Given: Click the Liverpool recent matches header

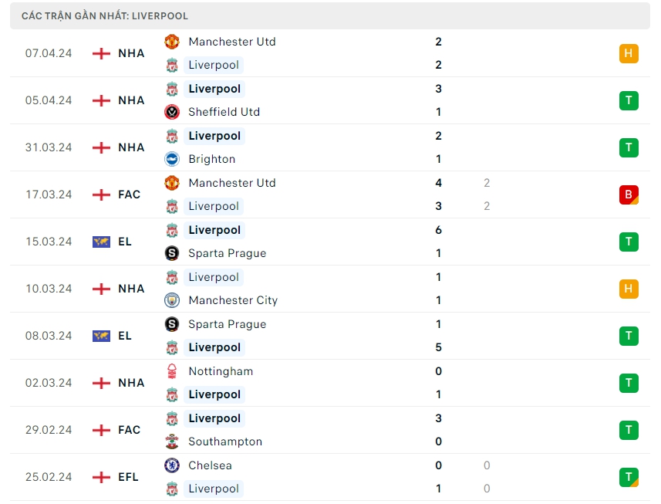Looking at the screenshot, I should (105, 15).
